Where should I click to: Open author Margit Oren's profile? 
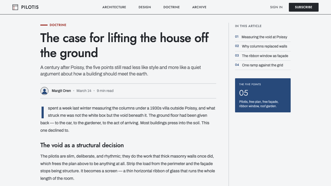pos(61,91)
